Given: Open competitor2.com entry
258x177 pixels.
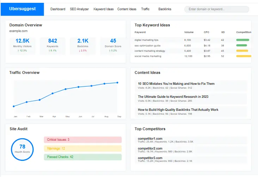Looking at the screenshot, I should [x=191, y=150].
